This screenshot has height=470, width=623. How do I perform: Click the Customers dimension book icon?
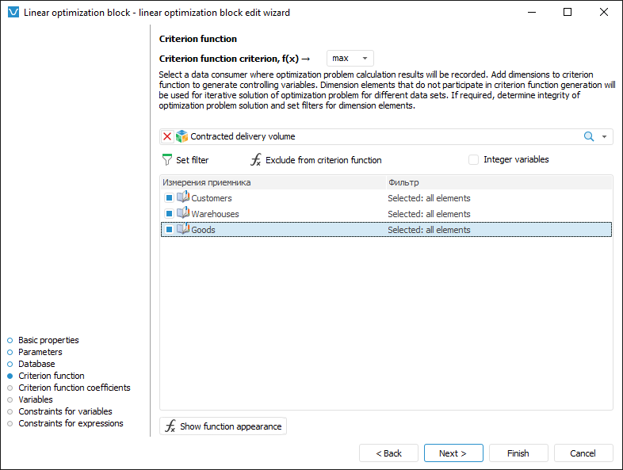[x=183, y=198]
